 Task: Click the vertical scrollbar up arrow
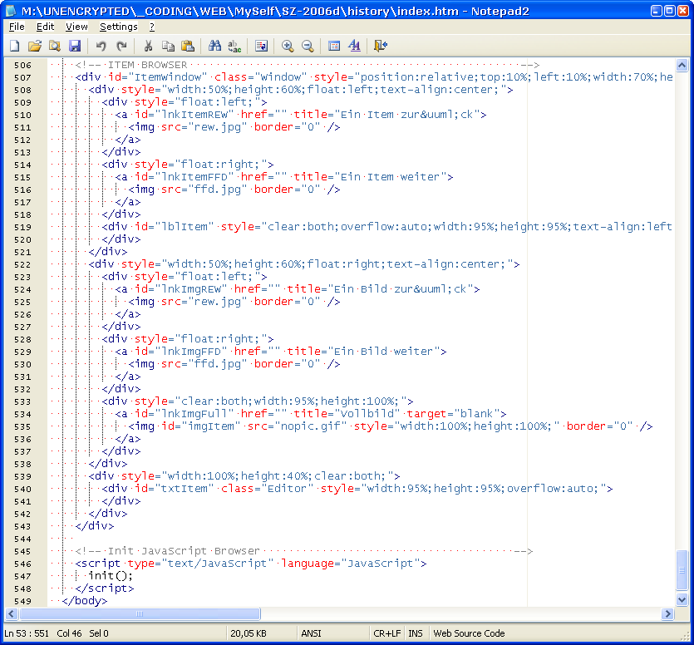pos(682,66)
